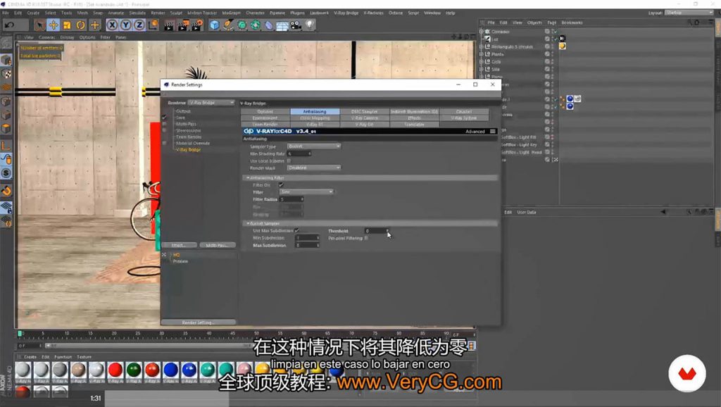This screenshot has height=407, width=721.
Task: Toggle the Z axis lock
Action: pos(139,25)
